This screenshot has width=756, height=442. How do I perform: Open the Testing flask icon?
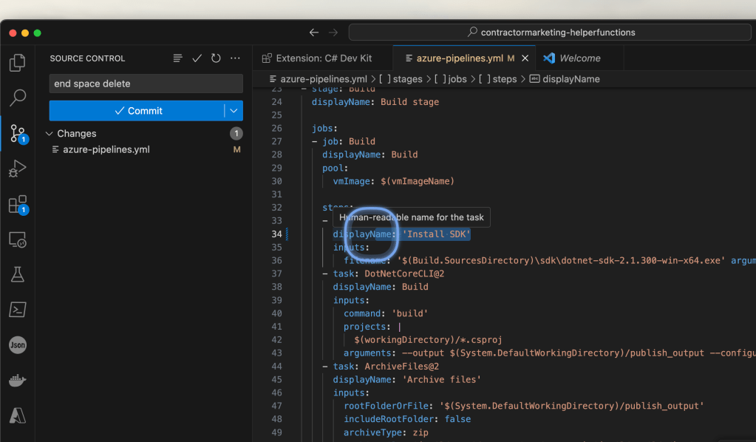[x=17, y=275]
